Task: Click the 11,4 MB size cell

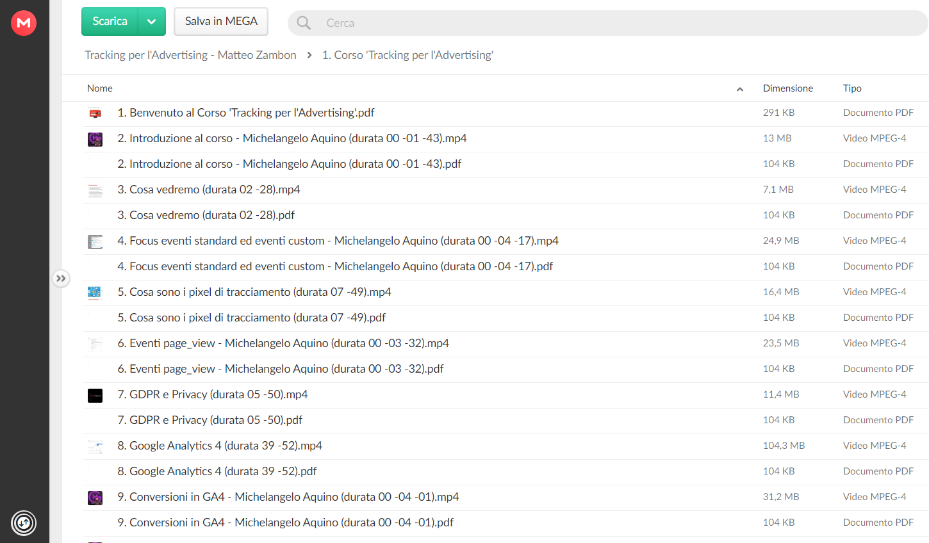Action: click(x=781, y=394)
